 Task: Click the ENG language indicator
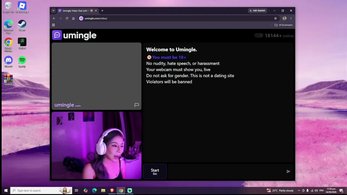tap(322, 190)
